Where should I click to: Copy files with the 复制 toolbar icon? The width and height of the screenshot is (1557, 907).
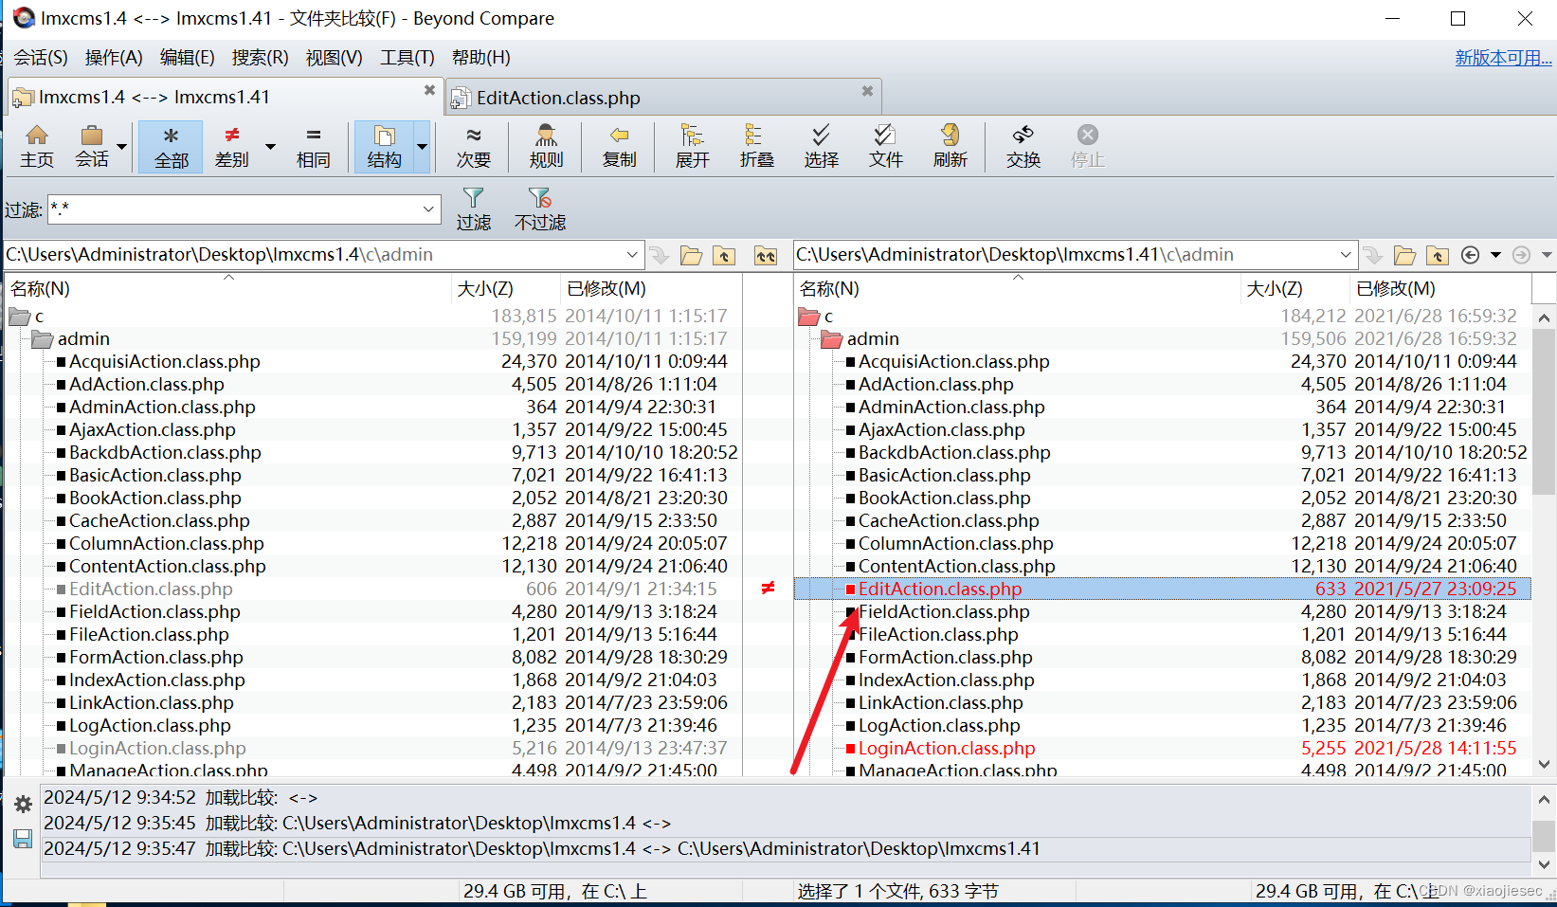click(x=619, y=146)
